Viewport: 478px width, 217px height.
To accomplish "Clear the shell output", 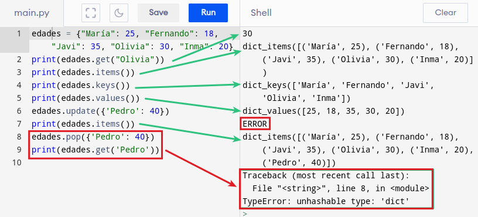I will pos(445,12).
